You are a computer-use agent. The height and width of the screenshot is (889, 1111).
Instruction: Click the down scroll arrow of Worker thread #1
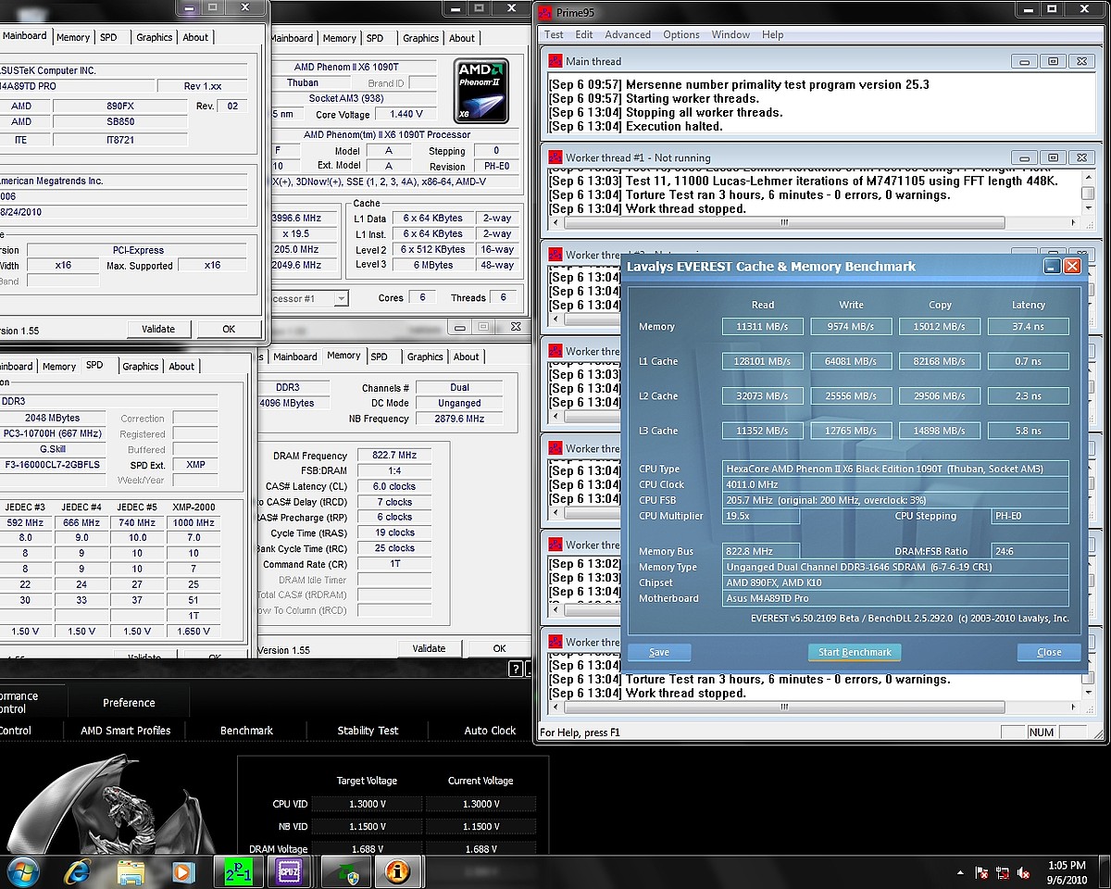(1088, 208)
